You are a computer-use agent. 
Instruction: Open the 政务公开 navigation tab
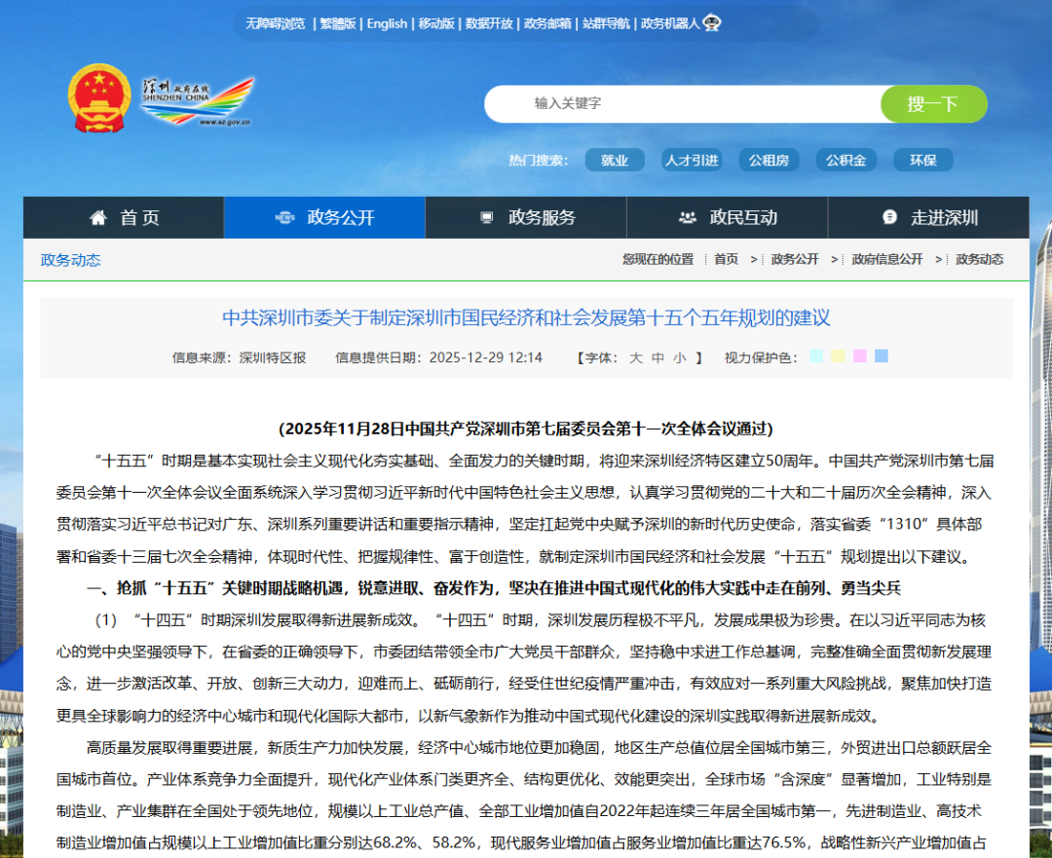[324, 217]
